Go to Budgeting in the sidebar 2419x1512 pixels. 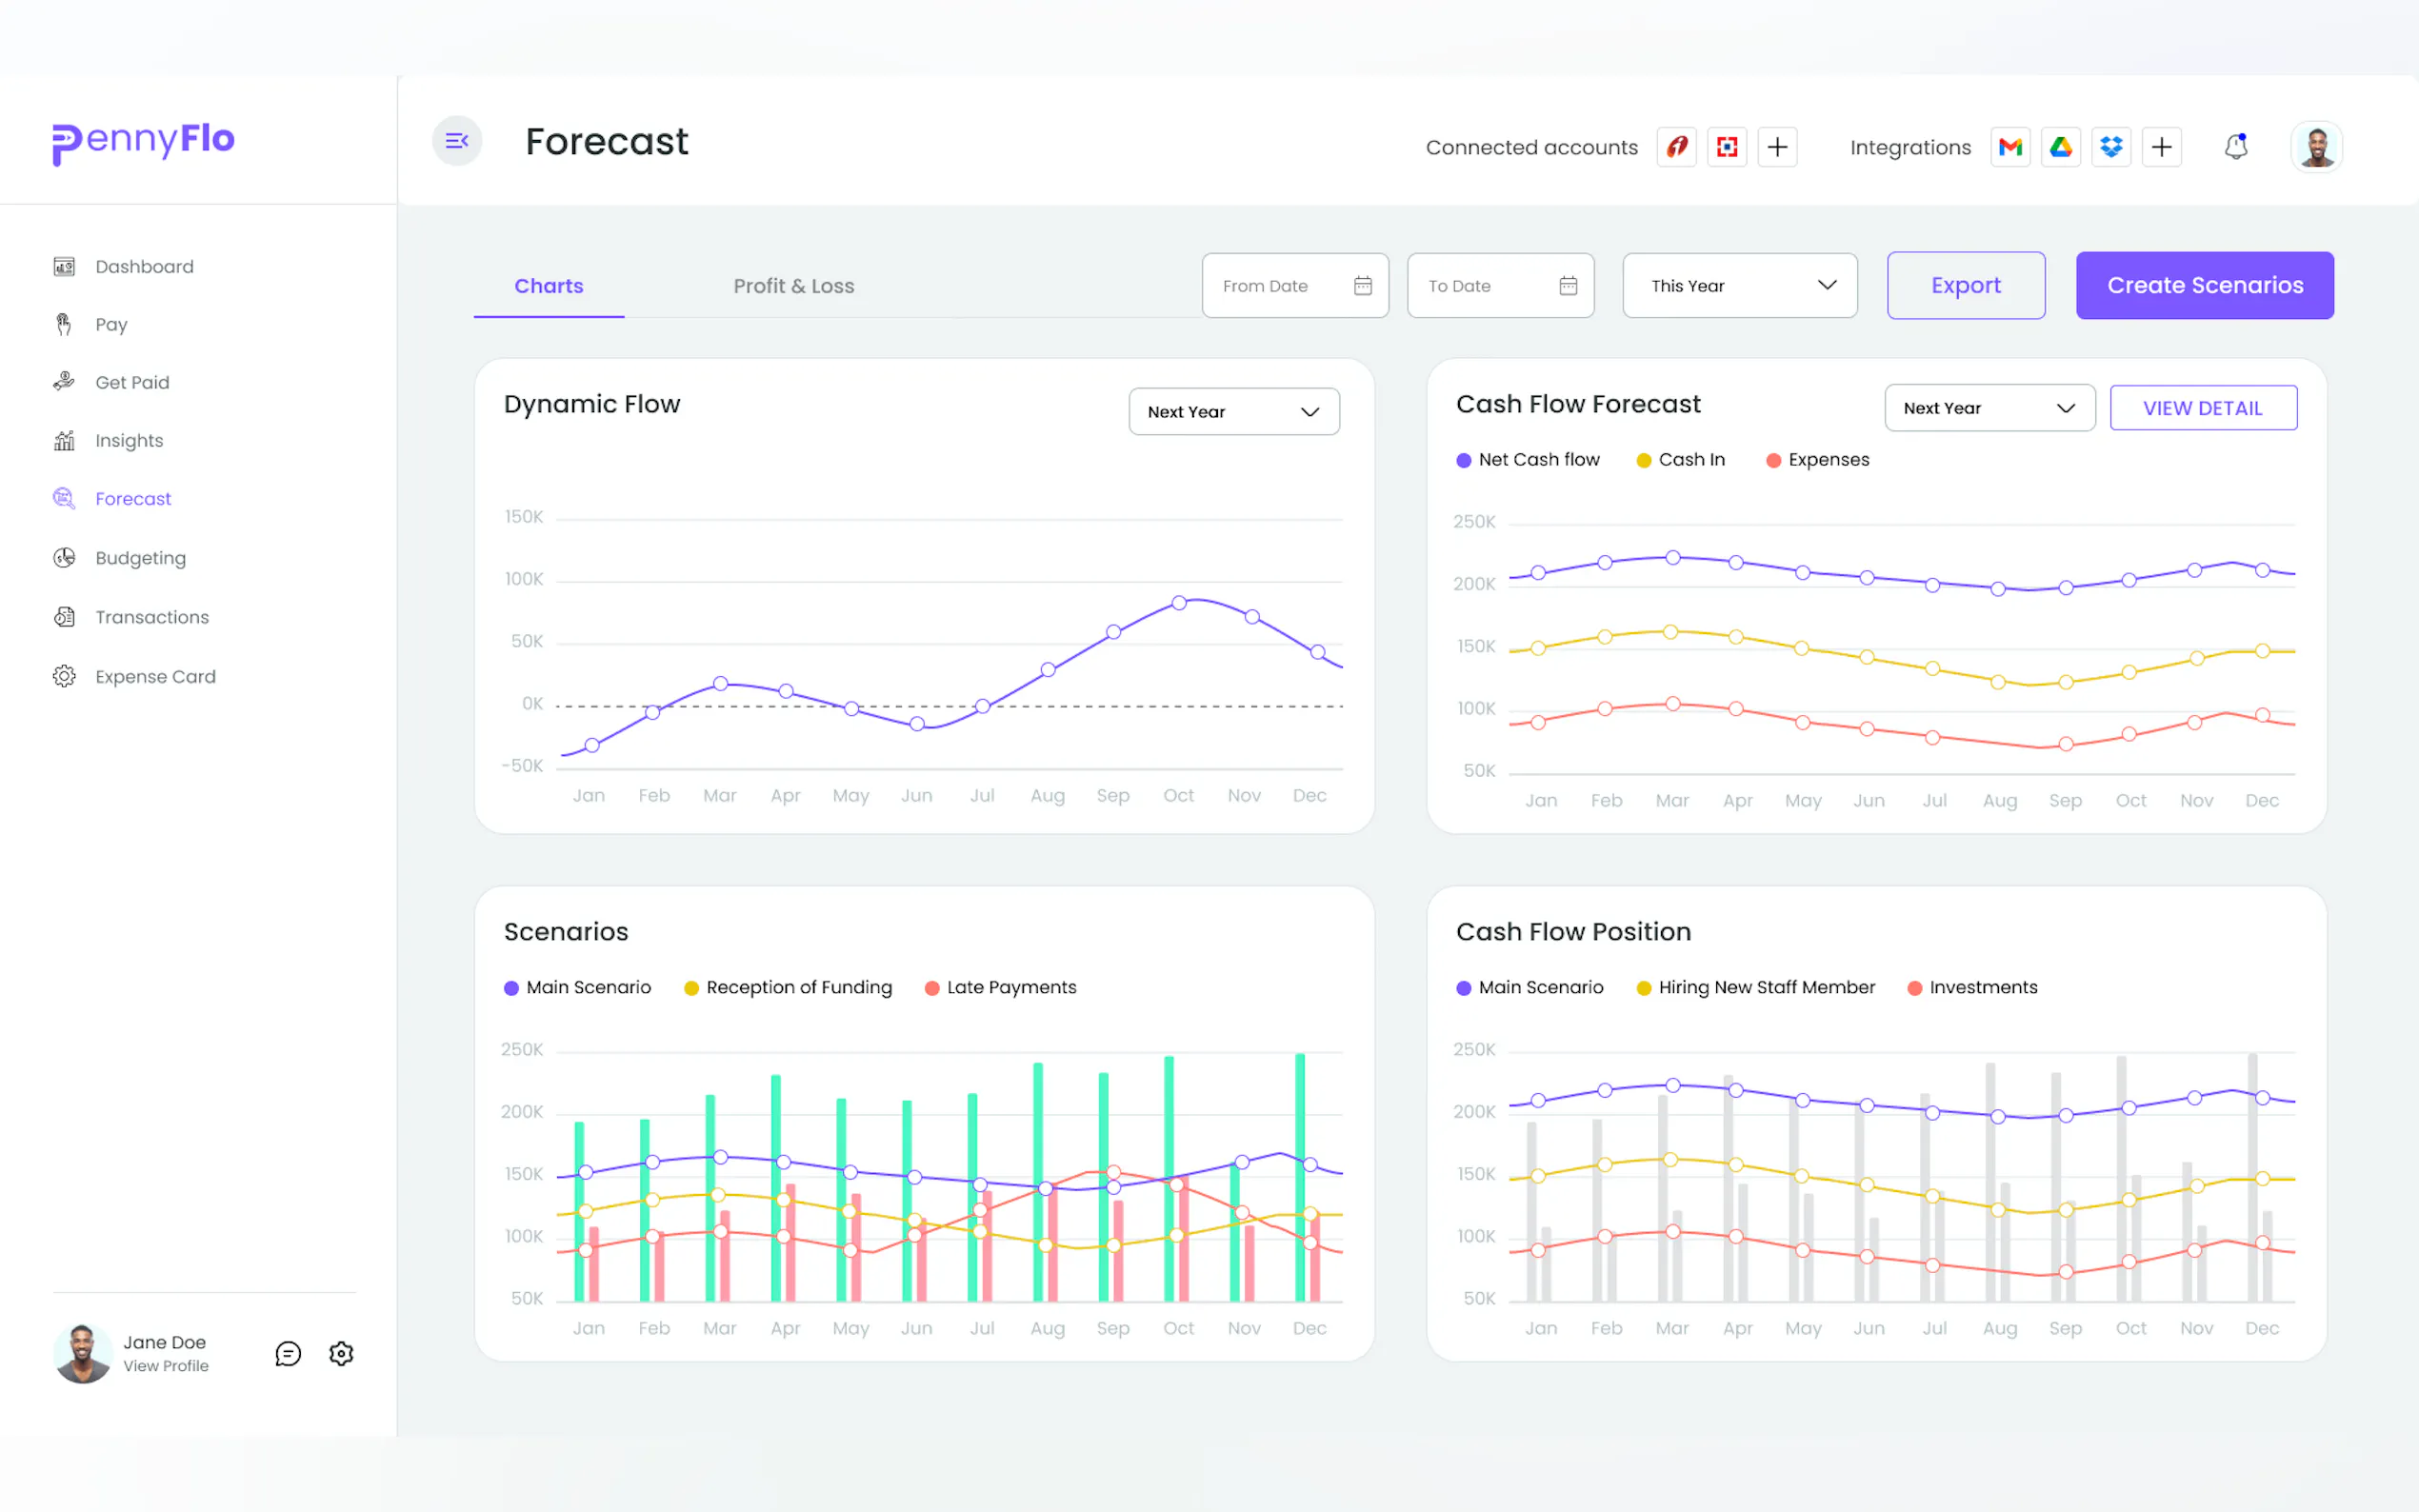[x=140, y=558]
